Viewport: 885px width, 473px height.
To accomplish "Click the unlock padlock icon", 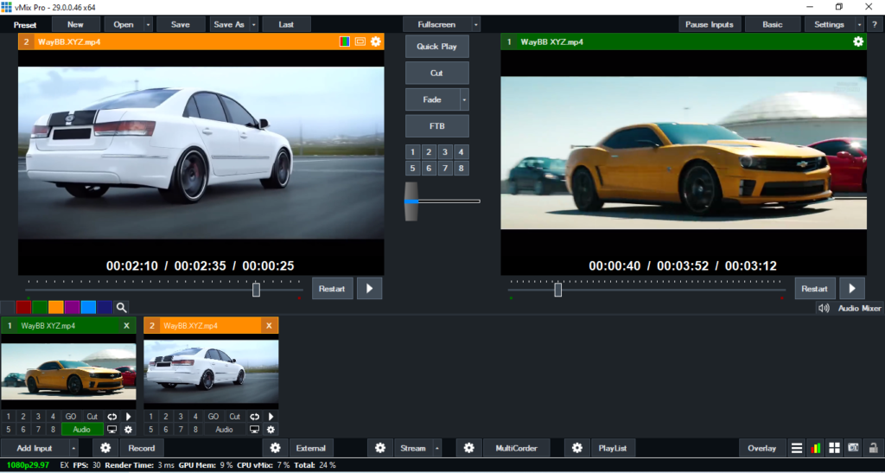I will pos(873,448).
